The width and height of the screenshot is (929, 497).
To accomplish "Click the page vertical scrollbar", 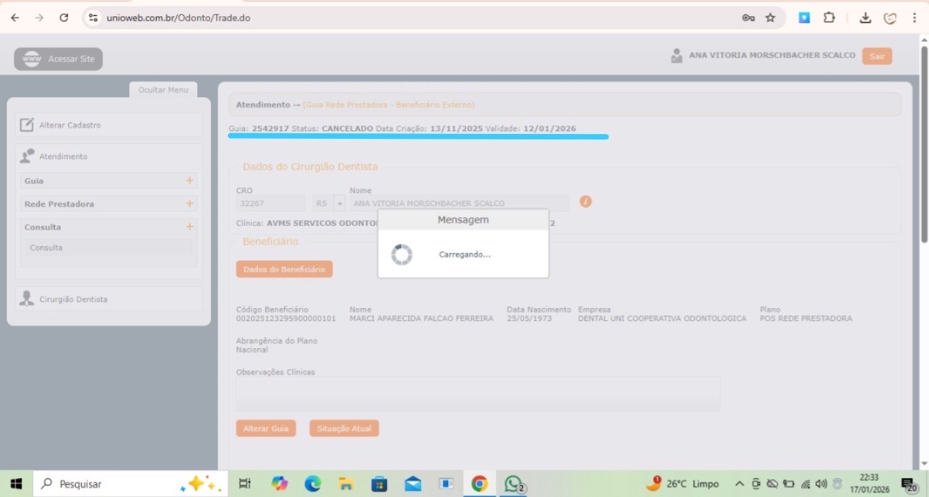I will 924,144.
